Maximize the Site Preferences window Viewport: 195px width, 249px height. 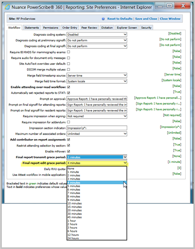pos(169,6)
